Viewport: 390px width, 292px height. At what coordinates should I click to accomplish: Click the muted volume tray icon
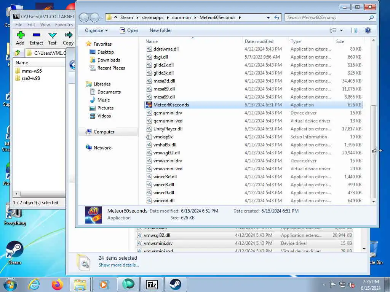click(352, 285)
